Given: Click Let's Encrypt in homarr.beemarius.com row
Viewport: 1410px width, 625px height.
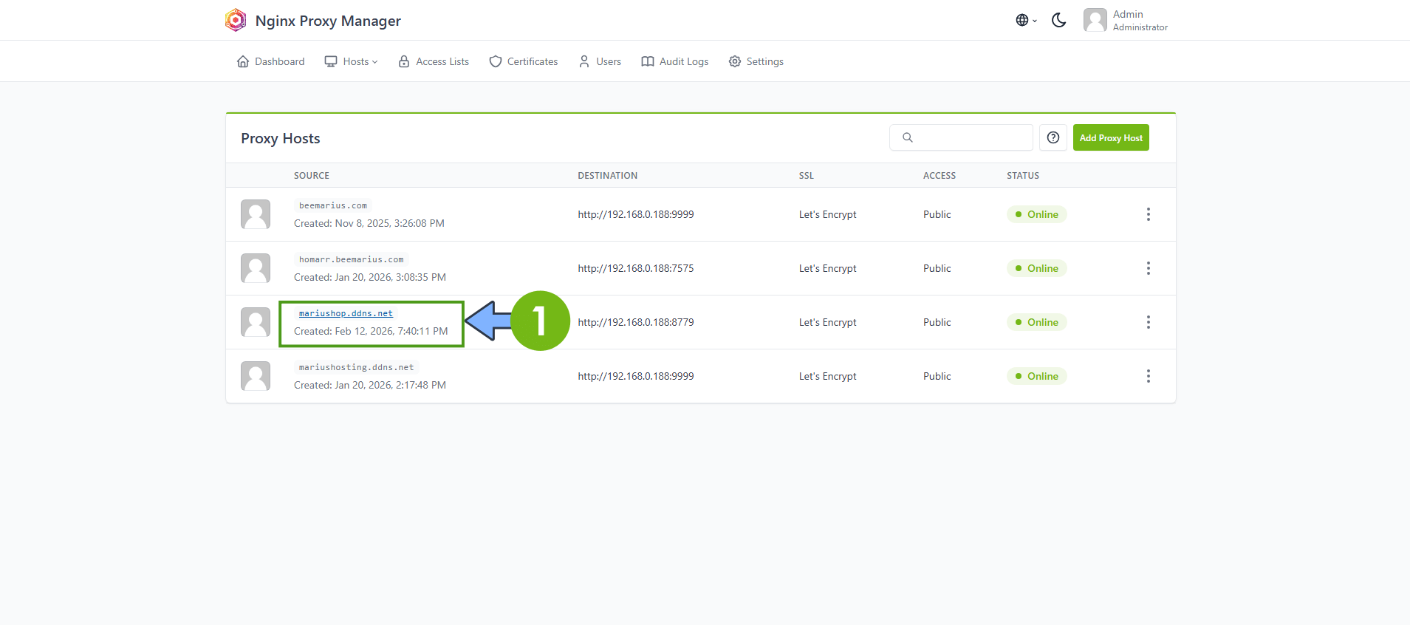Looking at the screenshot, I should click(x=828, y=268).
